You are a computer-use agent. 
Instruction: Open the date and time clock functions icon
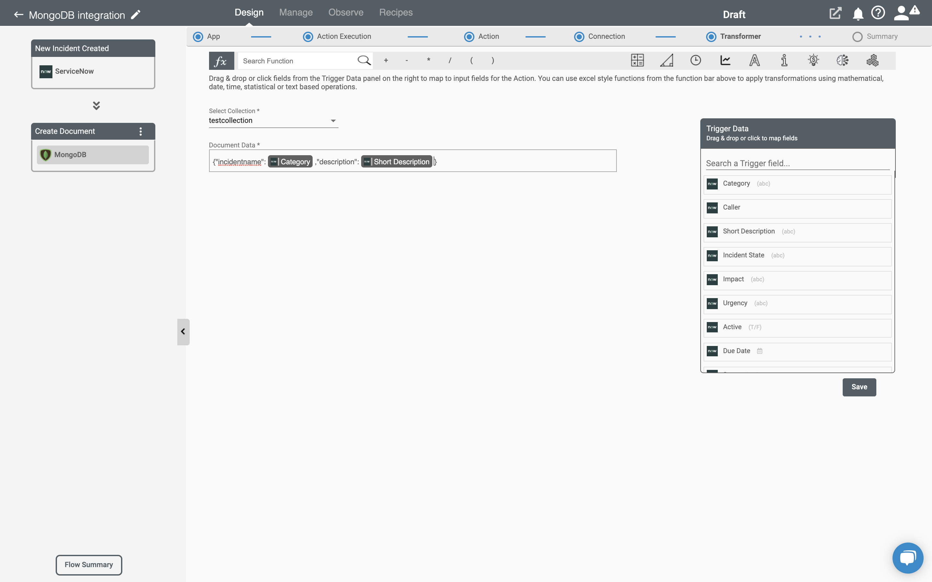695,60
